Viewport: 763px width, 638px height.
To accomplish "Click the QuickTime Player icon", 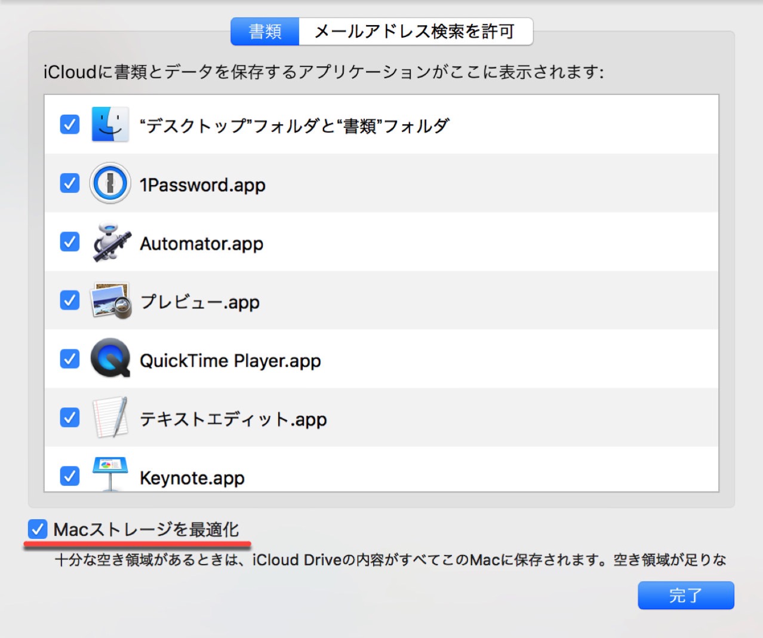I will [x=110, y=358].
